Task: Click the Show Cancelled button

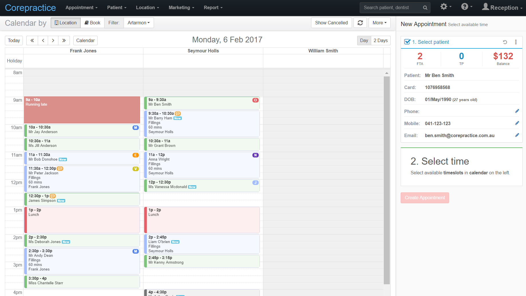Action: (x=331, y=23)
